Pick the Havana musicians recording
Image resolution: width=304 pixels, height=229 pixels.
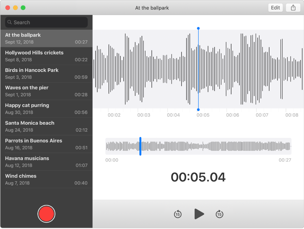pyautogui.click(x=46, y=162)
